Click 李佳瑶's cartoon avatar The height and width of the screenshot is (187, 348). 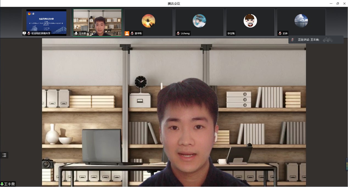pyautogui.click(x=250, y=21)
